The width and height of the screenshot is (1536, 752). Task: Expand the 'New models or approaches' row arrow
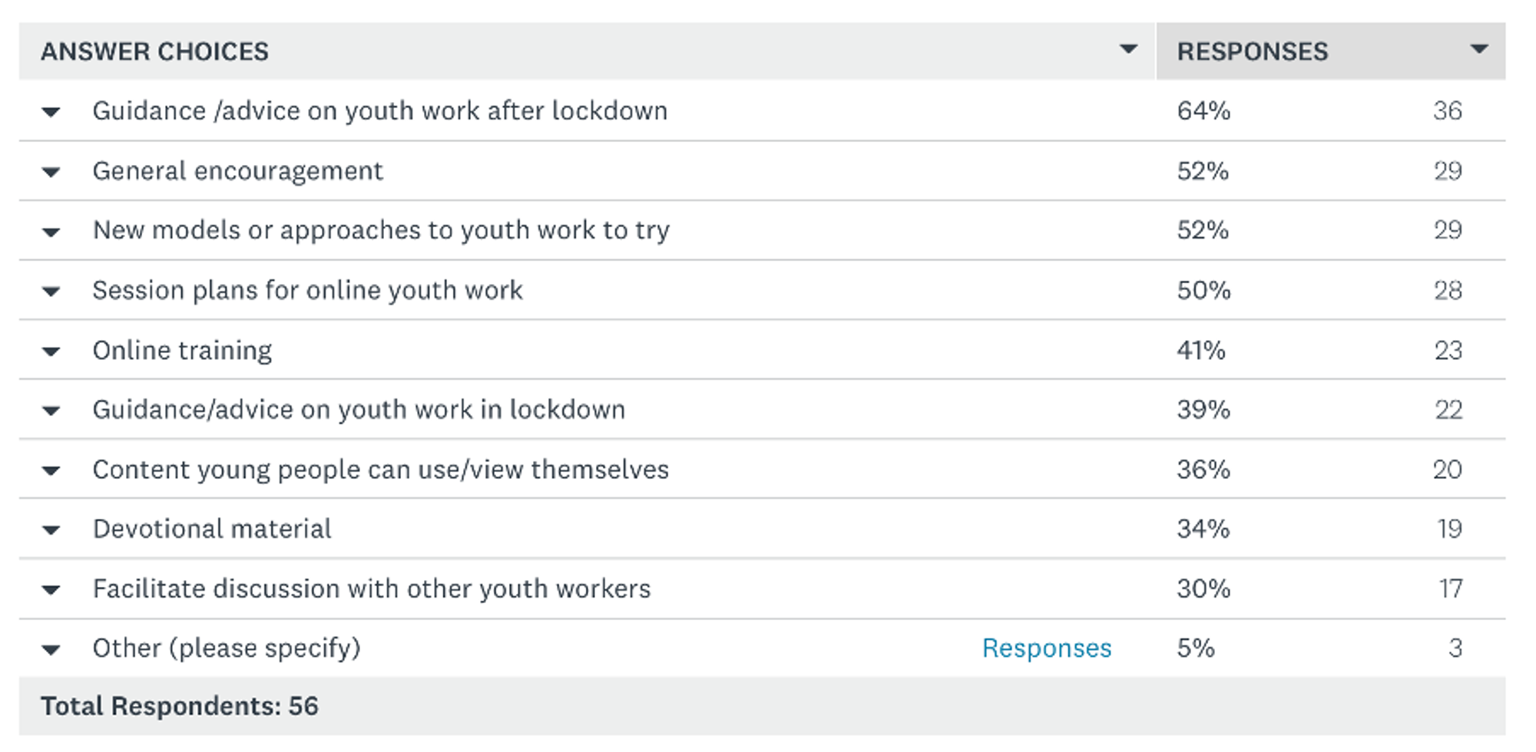click(51, 232)
